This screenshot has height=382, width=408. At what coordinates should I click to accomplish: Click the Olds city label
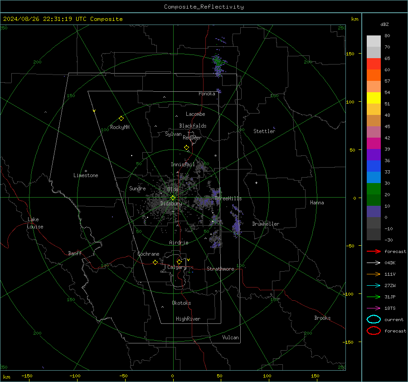tap(173, 189)
